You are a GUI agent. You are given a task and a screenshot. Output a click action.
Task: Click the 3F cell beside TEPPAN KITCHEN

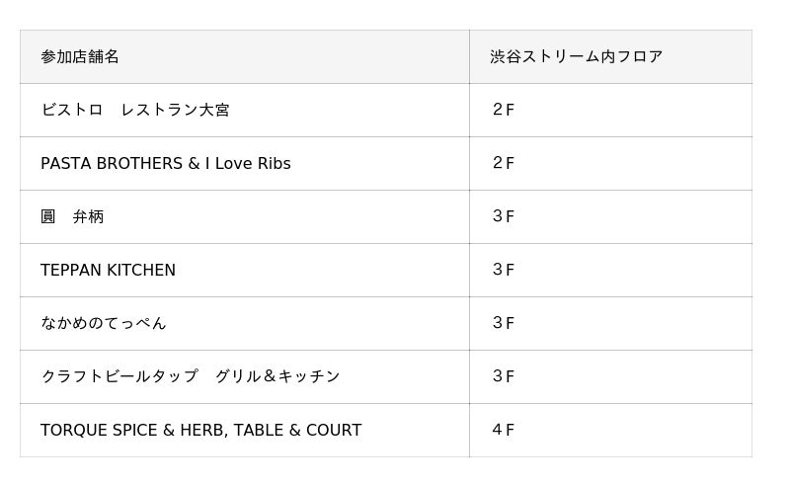click(503, 270)
